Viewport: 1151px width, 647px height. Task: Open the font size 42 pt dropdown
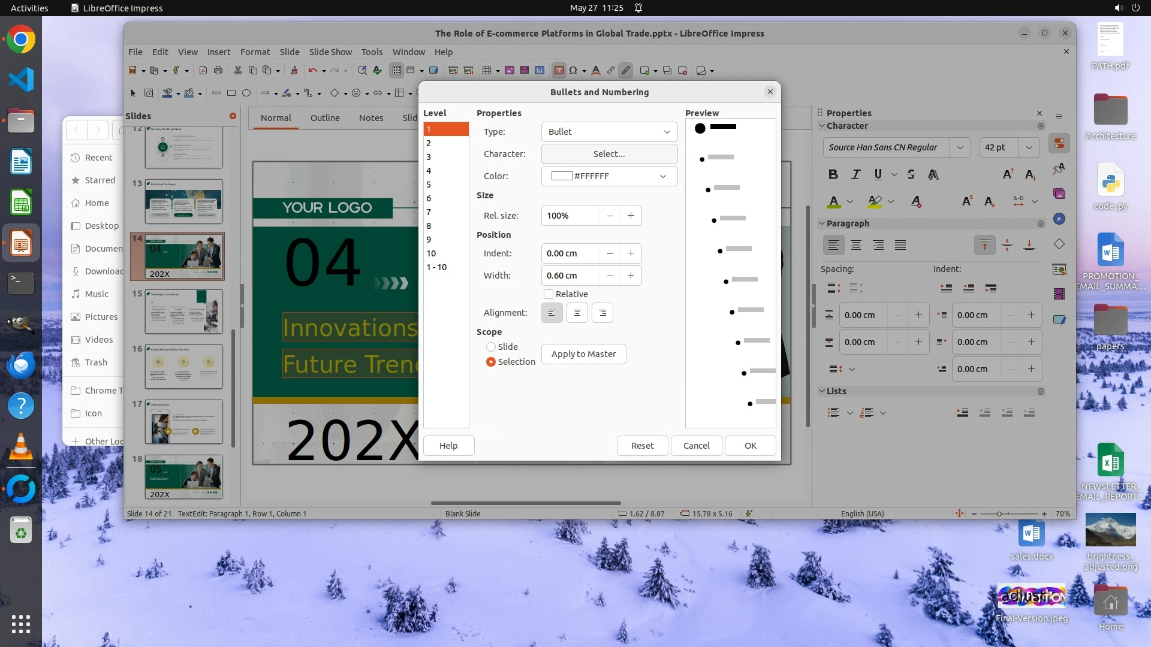point(1029,147)
